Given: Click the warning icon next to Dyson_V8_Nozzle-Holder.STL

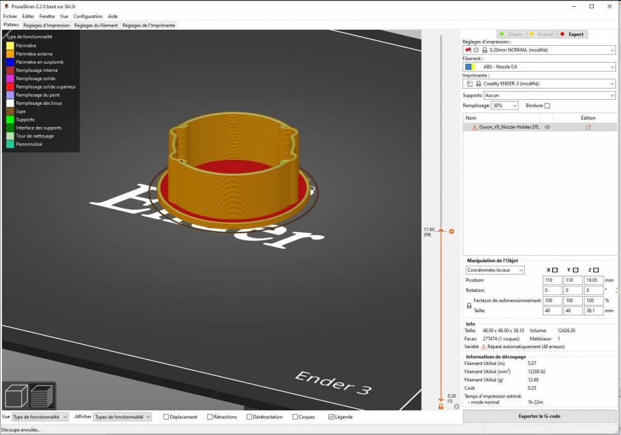Looking at the screenshot, I should 474,127.
